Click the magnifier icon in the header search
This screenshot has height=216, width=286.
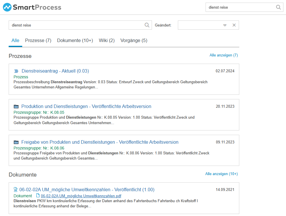278,7
